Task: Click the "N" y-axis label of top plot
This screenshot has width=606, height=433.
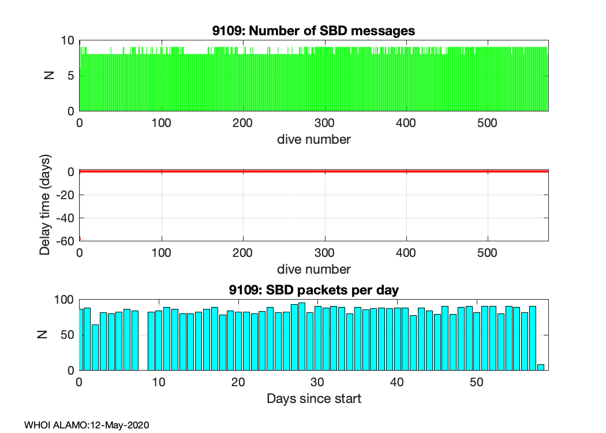Action: click(49, 75)
